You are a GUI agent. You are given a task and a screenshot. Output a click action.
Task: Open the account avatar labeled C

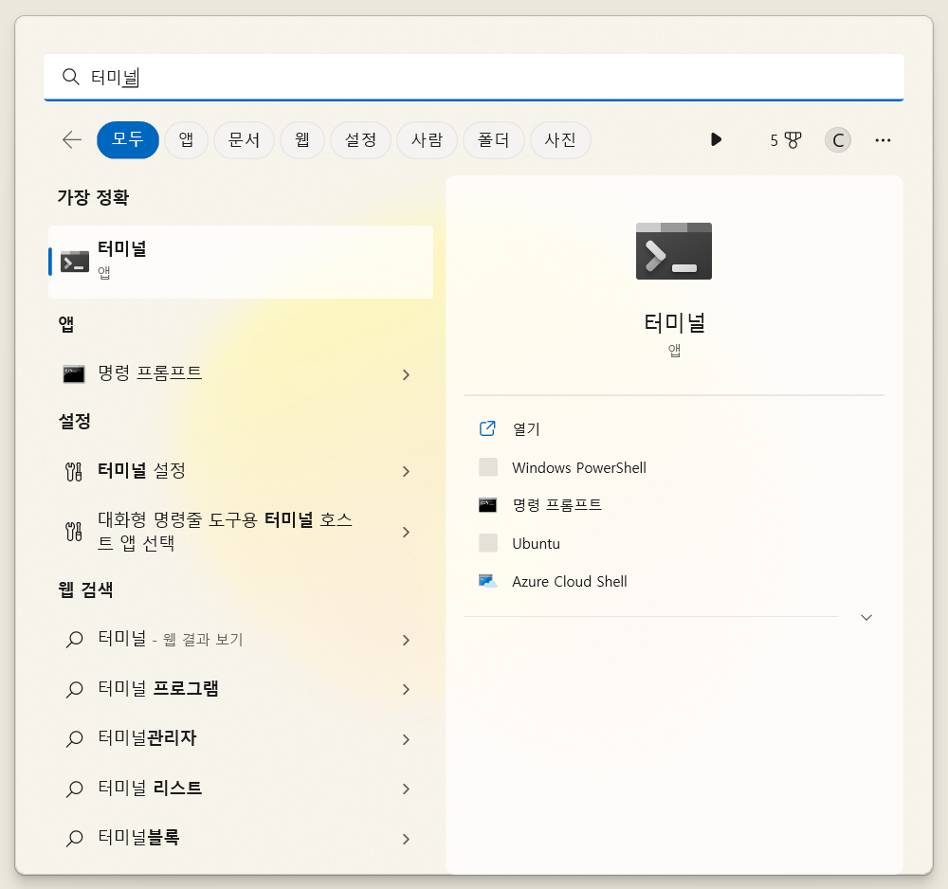[x=837, y=140]
